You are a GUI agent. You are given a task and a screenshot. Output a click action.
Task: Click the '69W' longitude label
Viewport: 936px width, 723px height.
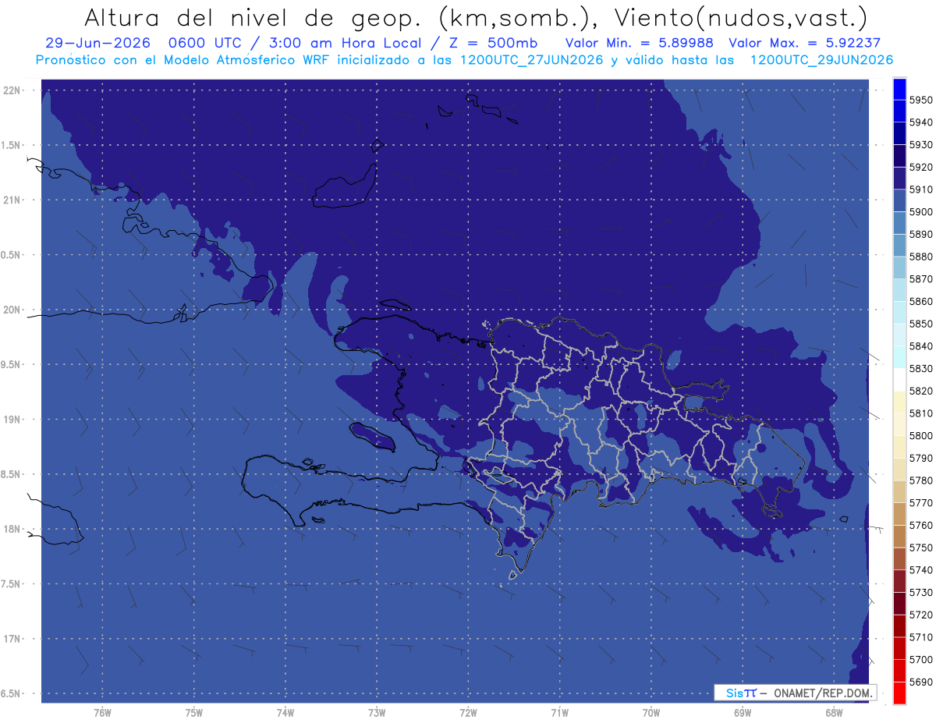[743, 712]
